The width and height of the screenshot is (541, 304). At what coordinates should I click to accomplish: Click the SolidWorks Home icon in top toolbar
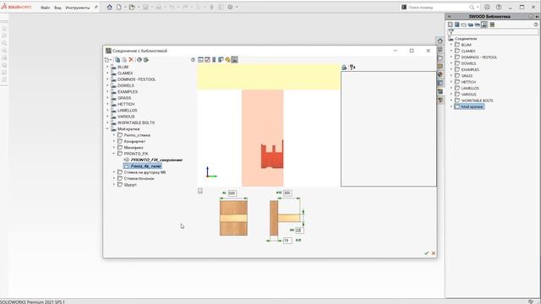[109, 7]
